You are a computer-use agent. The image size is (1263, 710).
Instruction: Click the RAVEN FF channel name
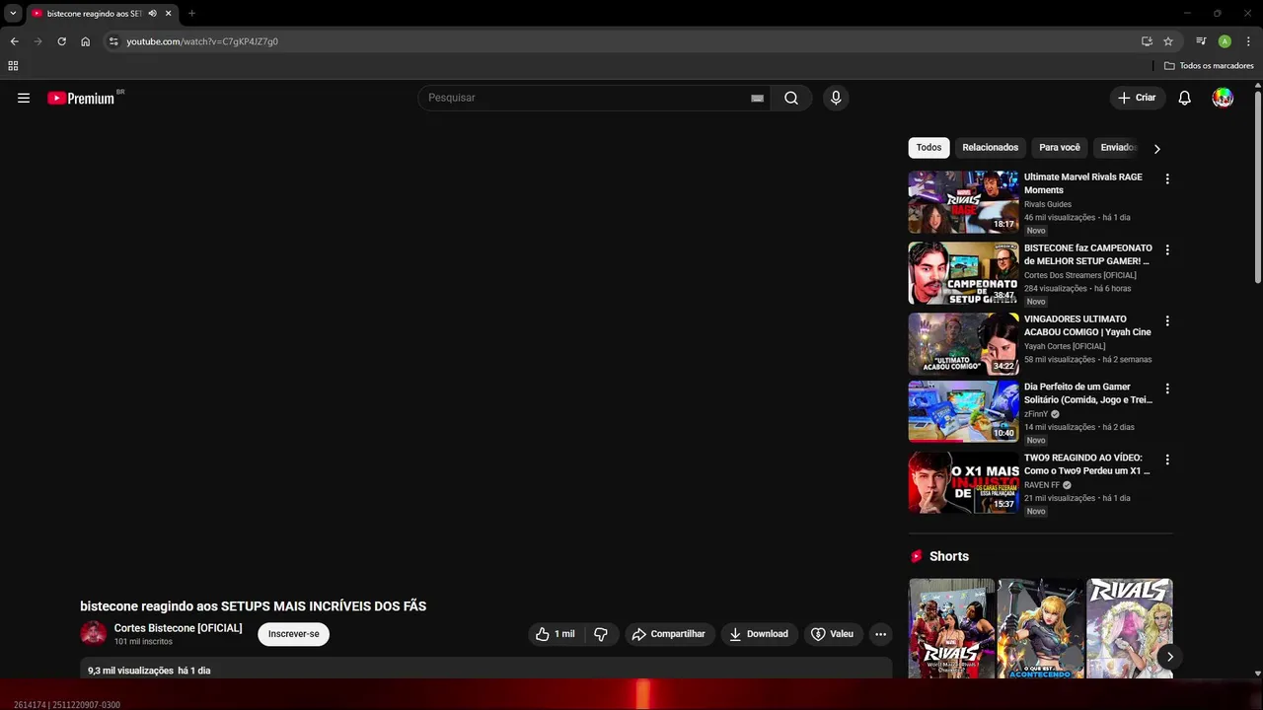tap(1042, 485)
